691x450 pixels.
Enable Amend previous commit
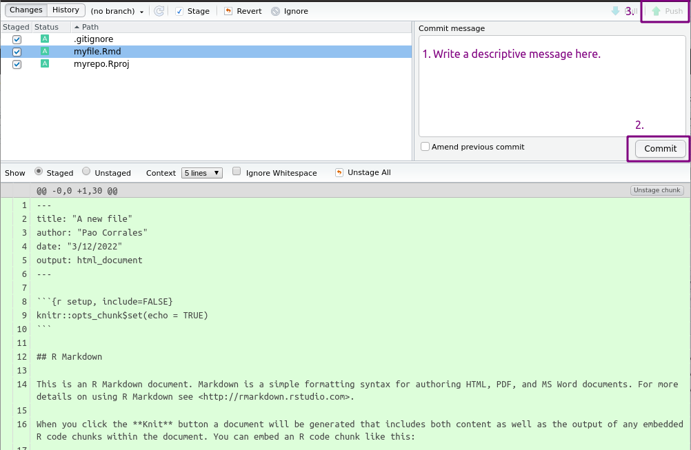pyautogui.click(x=425, y=146)
